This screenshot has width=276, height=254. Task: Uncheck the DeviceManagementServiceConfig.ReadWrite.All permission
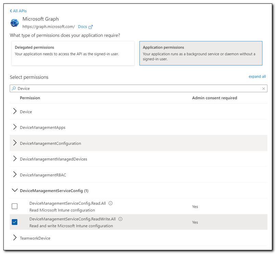pyautogui.click(x=14, y=222)
